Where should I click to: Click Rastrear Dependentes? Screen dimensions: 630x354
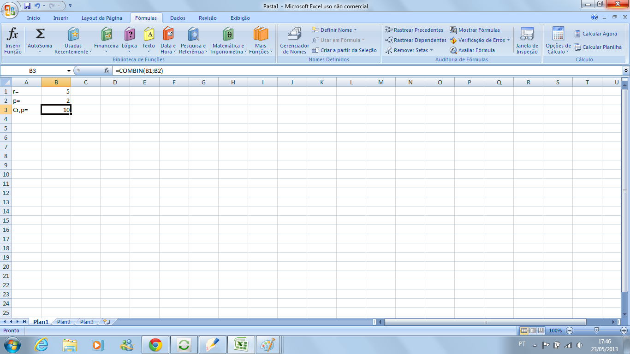[x=416, y=40]
